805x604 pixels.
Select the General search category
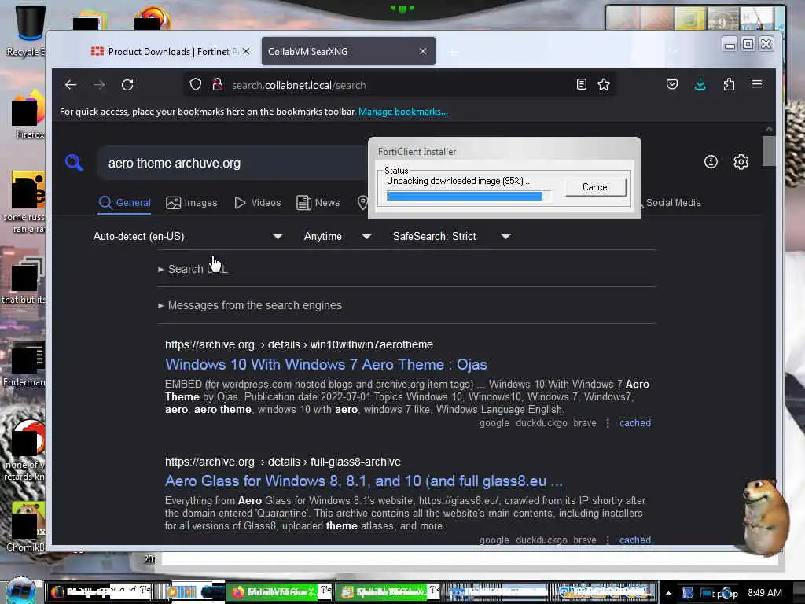pos(125,203)
